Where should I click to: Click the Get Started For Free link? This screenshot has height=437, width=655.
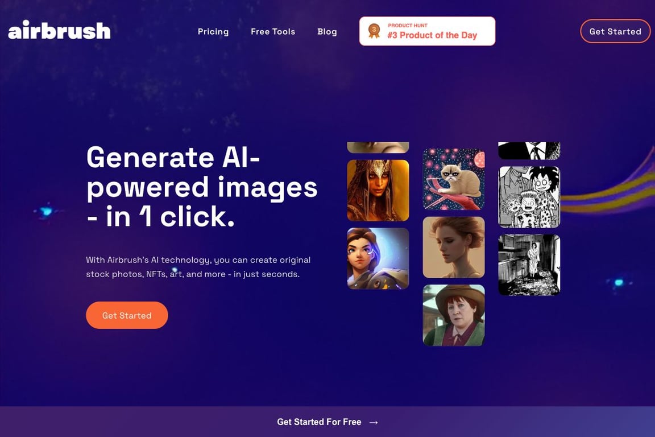pyautogui.click(x=319, y=422)
